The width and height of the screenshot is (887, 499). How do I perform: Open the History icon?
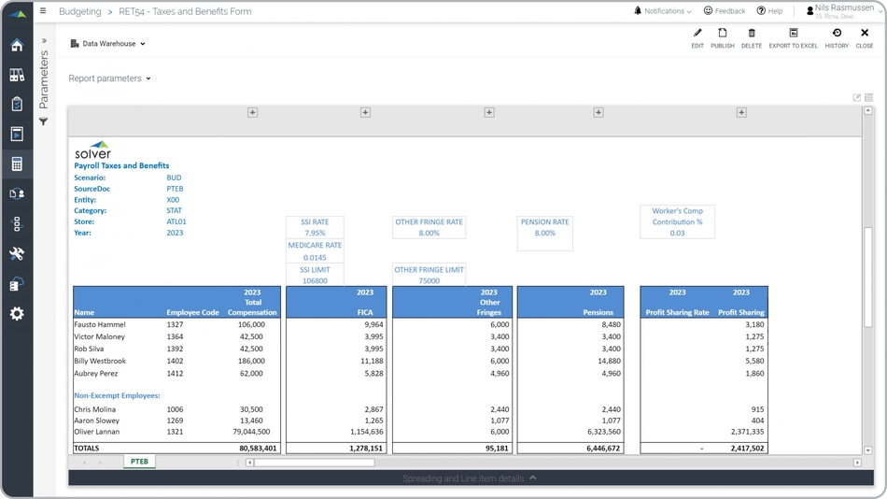point(837,34)
